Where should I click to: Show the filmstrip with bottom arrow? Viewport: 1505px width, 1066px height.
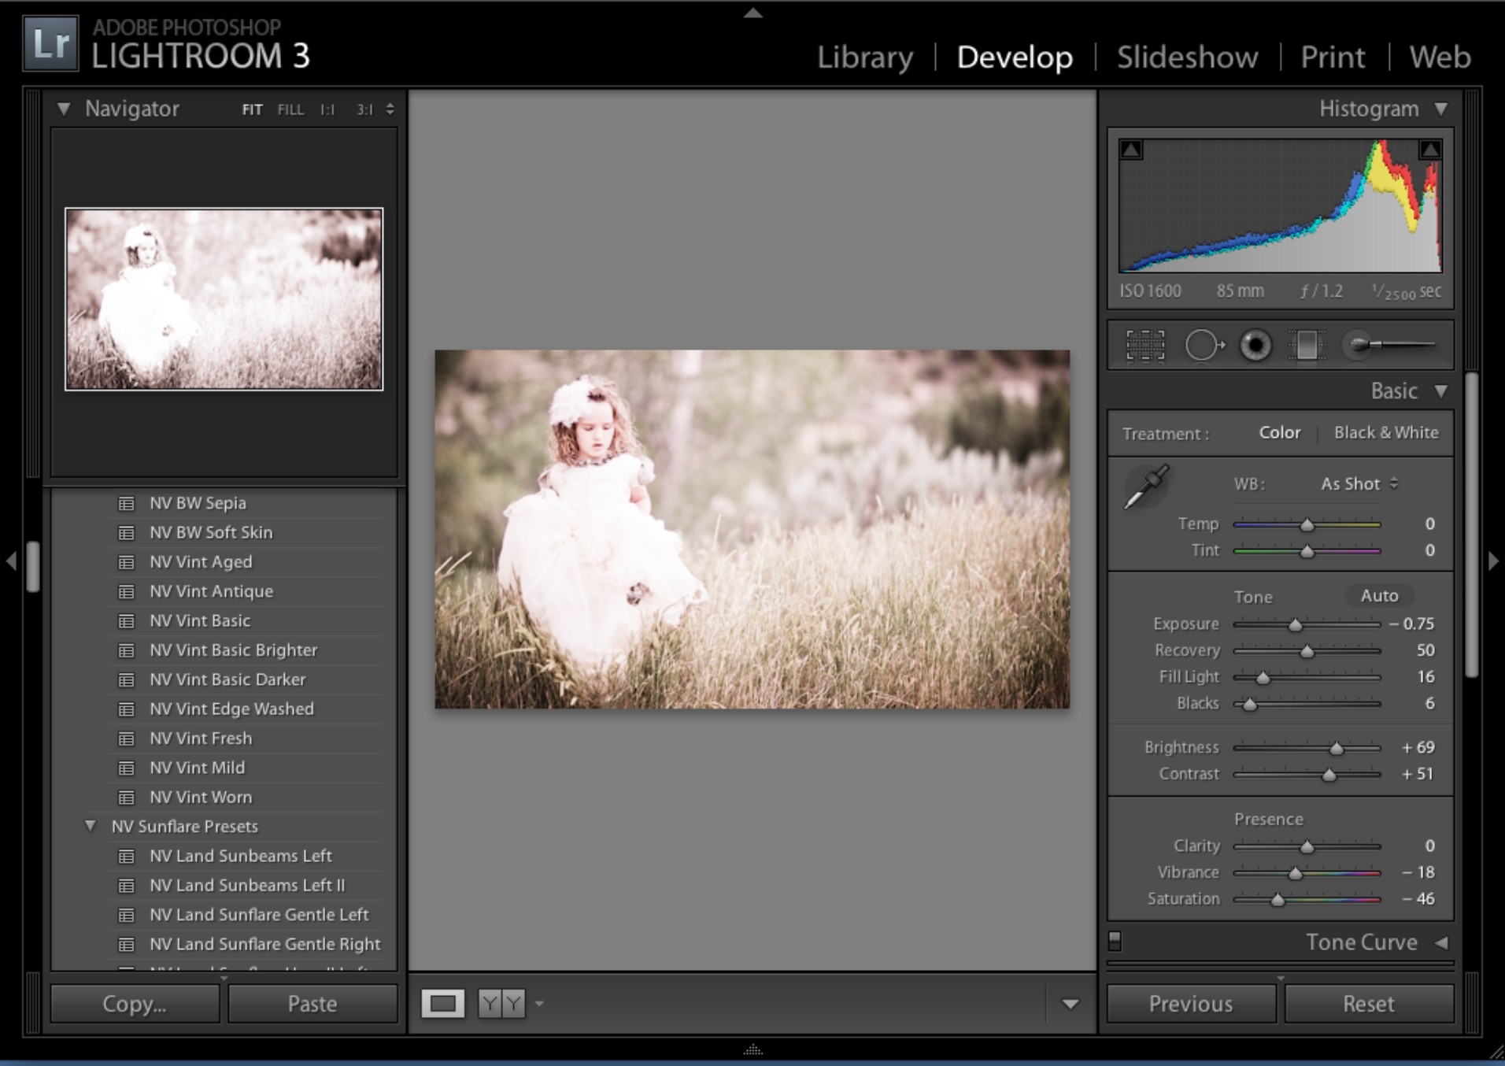coord(752,1049)
